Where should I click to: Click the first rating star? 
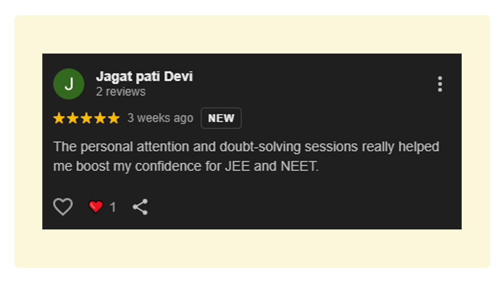59,118
